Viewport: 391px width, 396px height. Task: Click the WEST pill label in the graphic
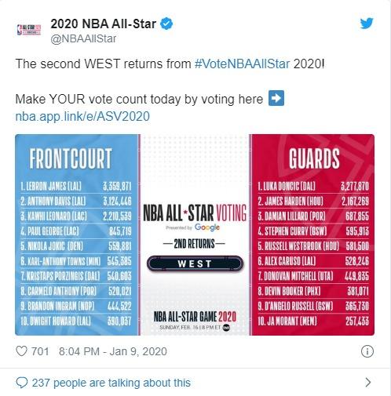[x=195, y=263]
